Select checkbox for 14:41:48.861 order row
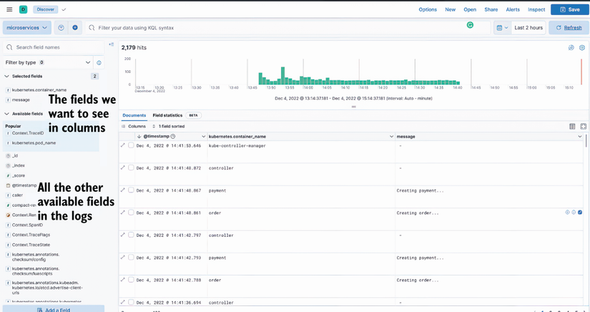Screen dimensions: 590x312 click(131, 213)
